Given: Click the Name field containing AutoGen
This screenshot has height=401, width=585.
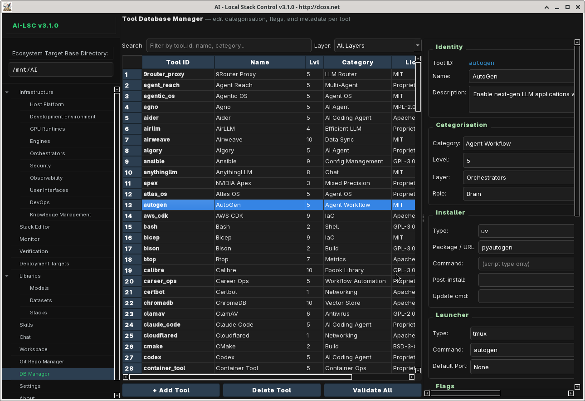Looking at the screenshot, I should pyautogui.click(x=522, y=77).
